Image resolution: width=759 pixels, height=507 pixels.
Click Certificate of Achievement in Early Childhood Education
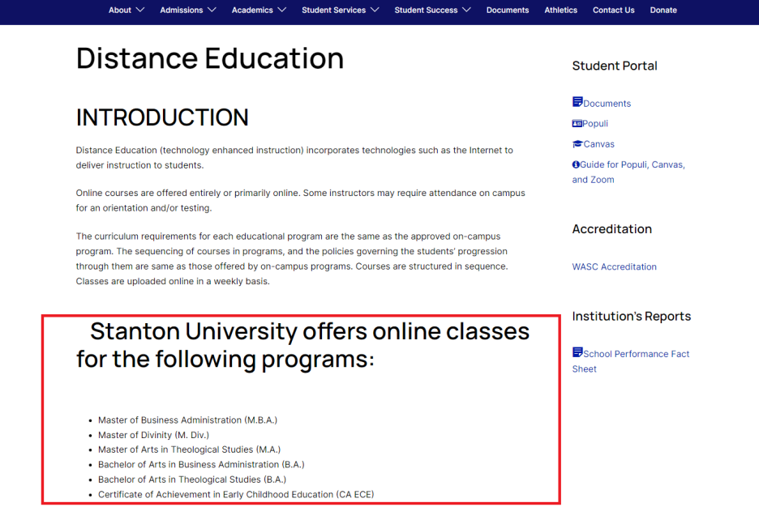point(236,494)
